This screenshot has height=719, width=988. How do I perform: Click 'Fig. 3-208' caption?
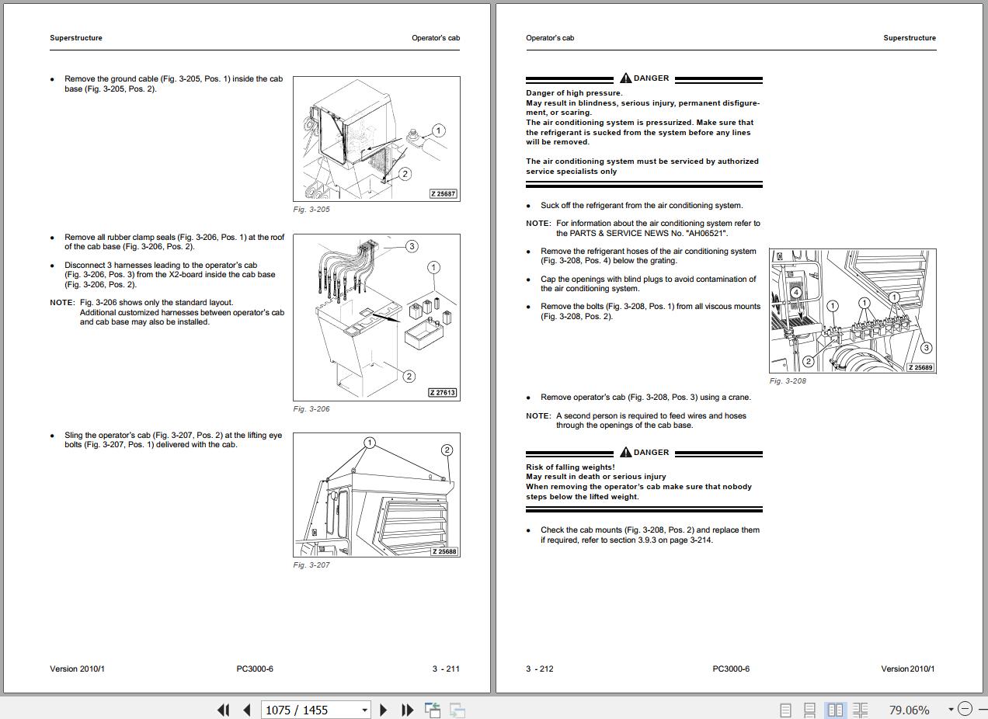788,381
